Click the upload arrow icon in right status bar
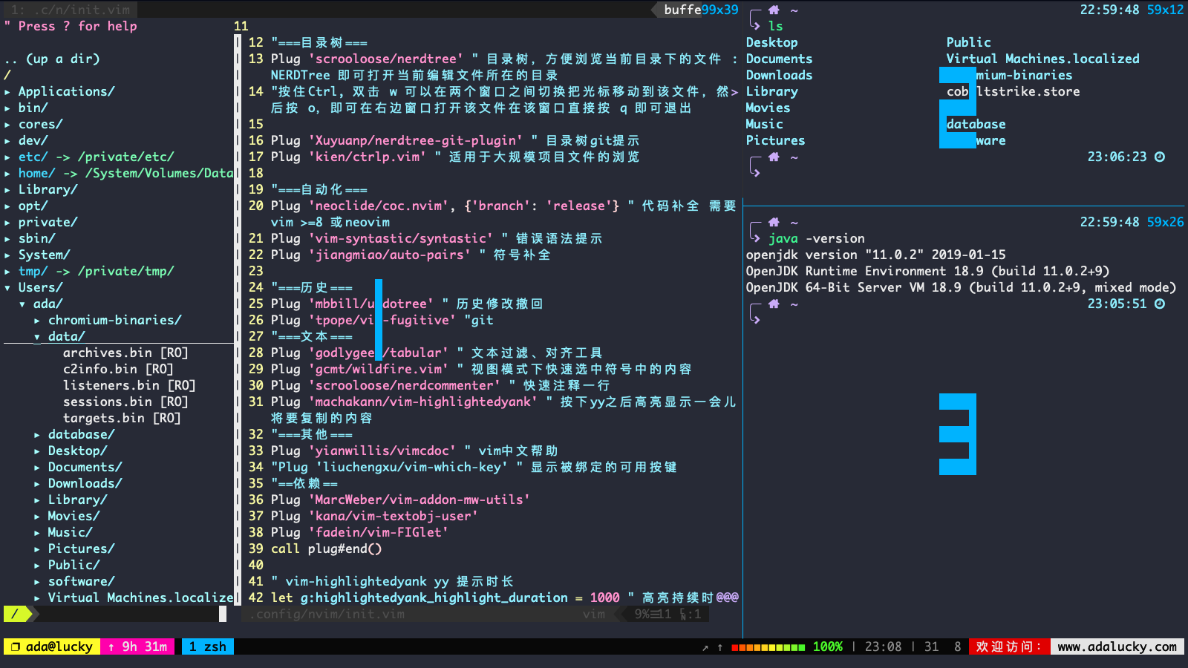1188x668 pixels. pyautogui.click(x=719, y=646)
